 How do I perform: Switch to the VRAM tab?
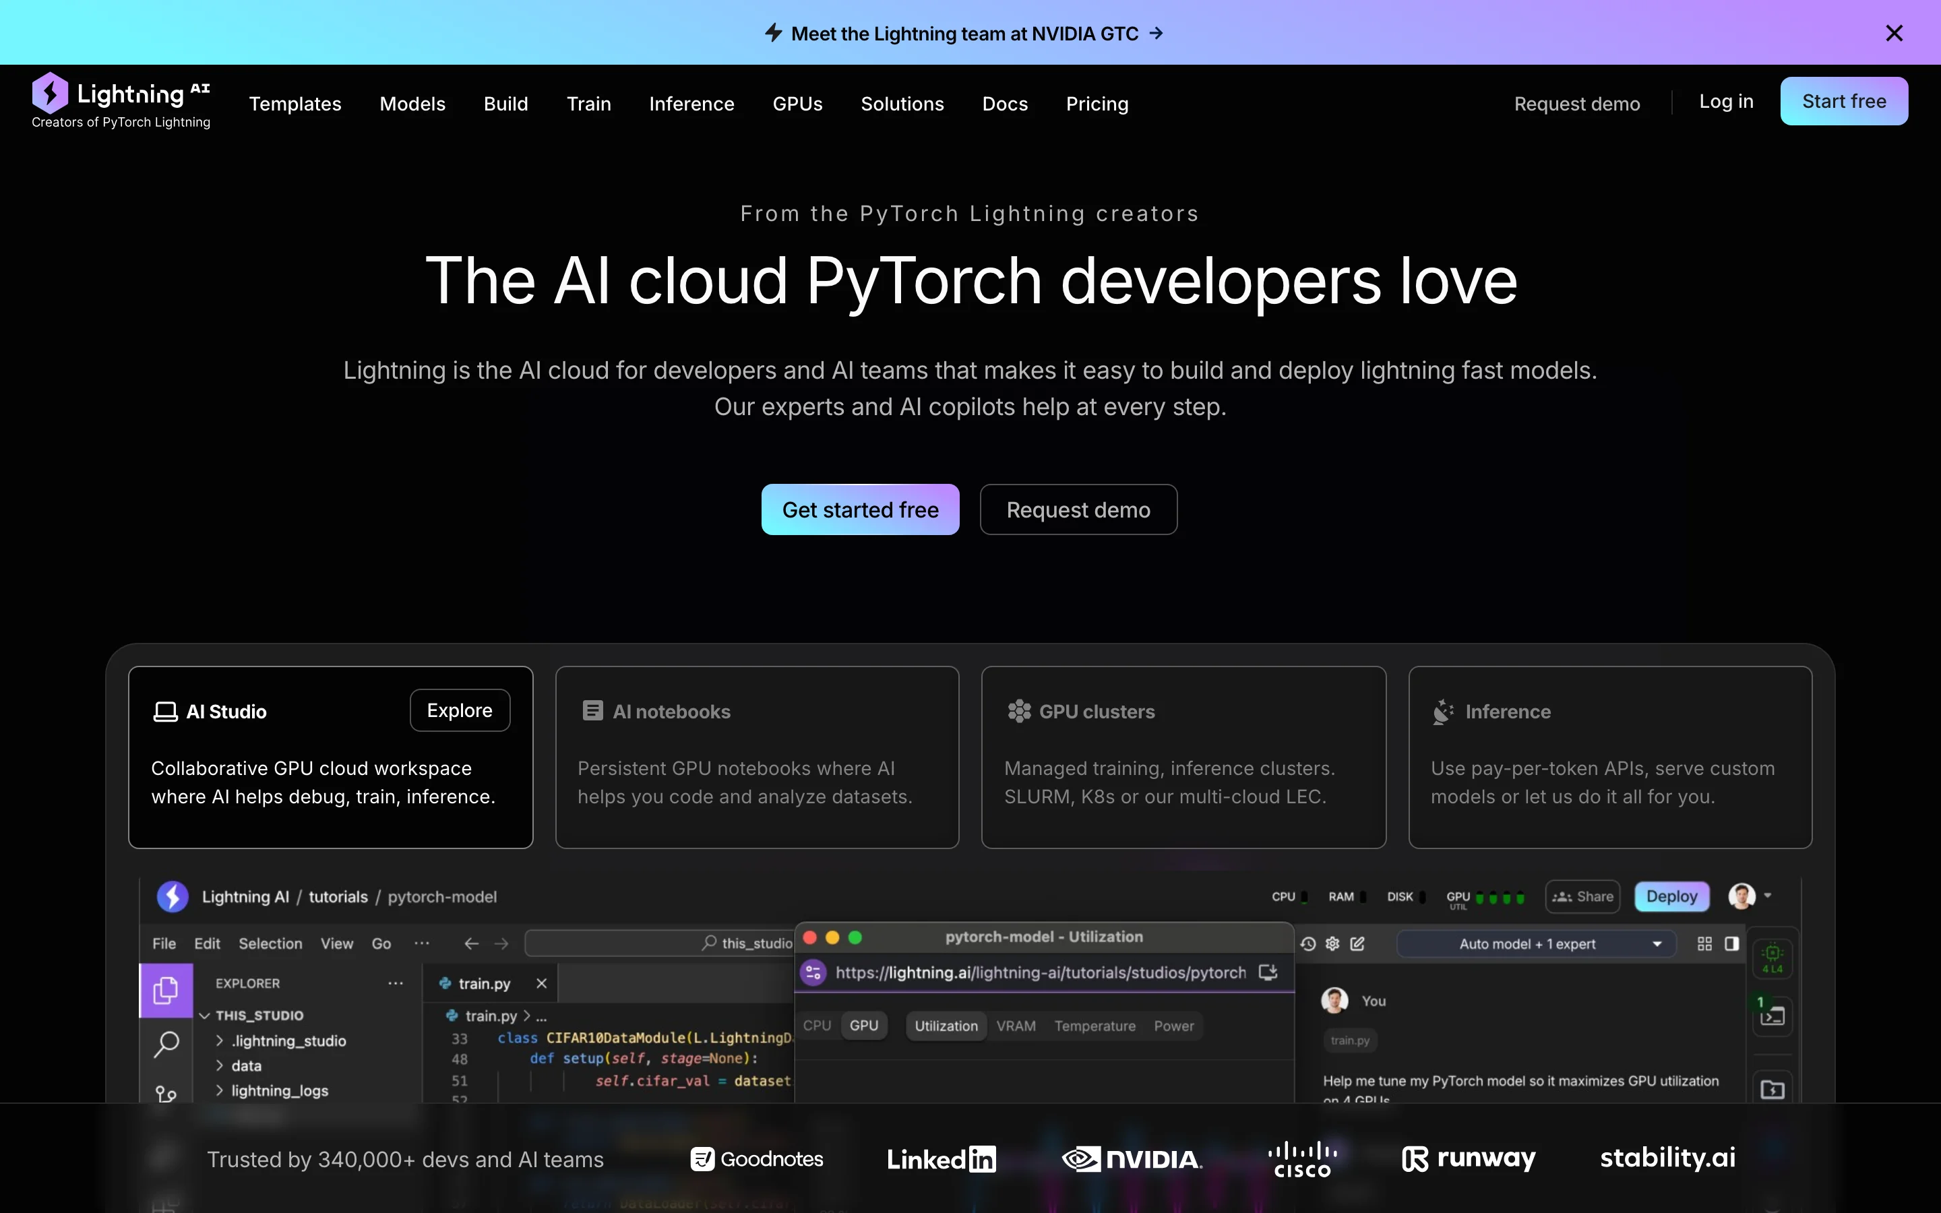click(x=1016, y=1026)
